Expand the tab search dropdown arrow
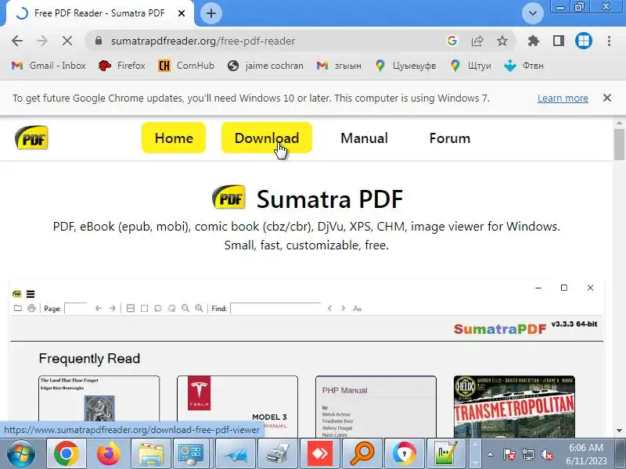The width and height of the screenshot is (626, 469). pos(533,13)
